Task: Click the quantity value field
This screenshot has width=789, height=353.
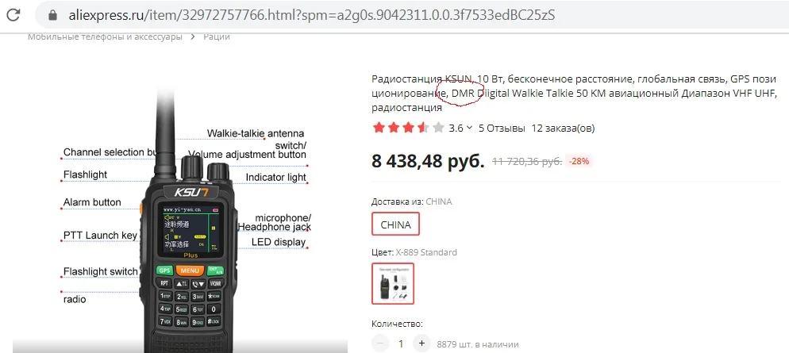Action: coord(401,344)
